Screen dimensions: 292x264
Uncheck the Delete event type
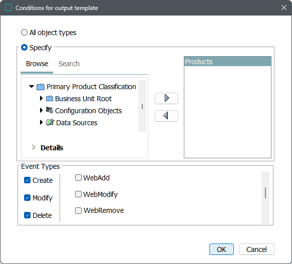[x=27, y=215]
